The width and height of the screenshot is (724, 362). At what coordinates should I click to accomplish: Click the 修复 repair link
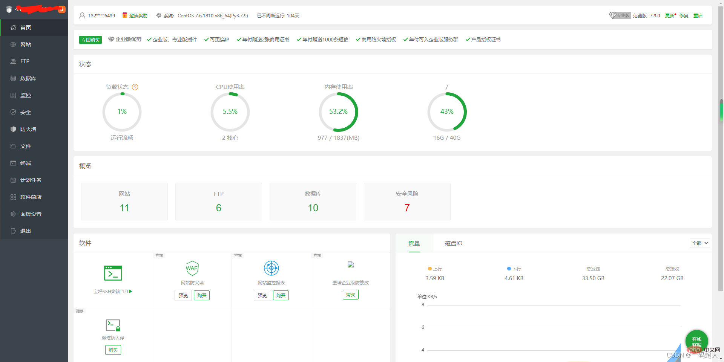(x=684, y=15)
